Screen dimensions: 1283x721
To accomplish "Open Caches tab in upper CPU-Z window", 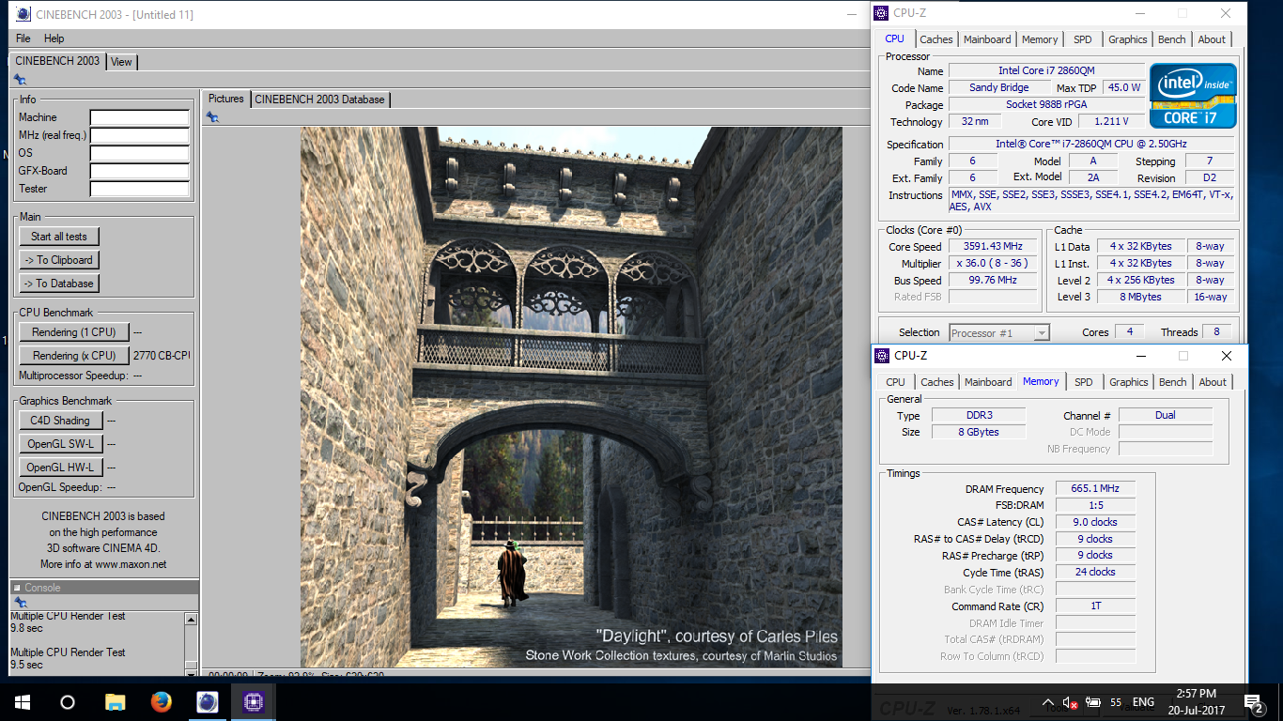I will point(936,39).
